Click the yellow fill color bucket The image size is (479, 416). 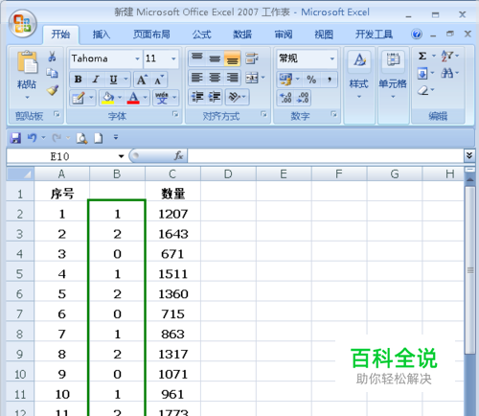coord(108,98)
